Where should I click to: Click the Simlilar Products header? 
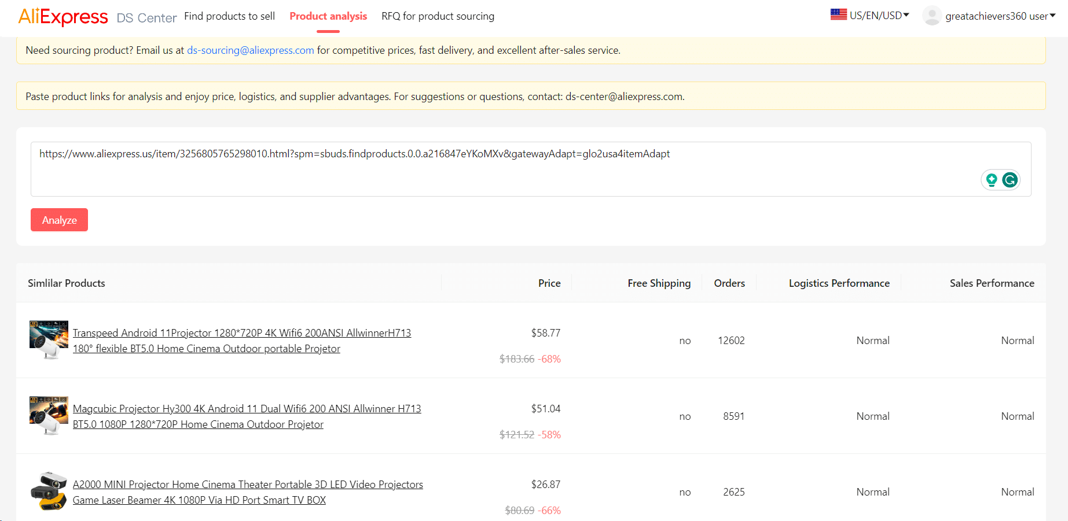[67, 283]
